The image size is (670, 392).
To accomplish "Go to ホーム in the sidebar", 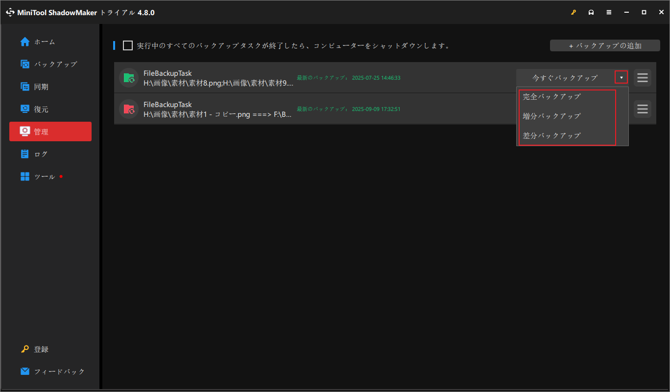I will click(x=50, y=42).
